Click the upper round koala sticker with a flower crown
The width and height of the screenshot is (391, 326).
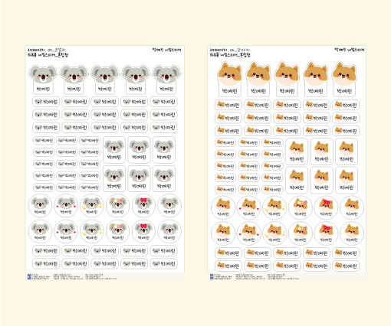[x=117, y=205]
